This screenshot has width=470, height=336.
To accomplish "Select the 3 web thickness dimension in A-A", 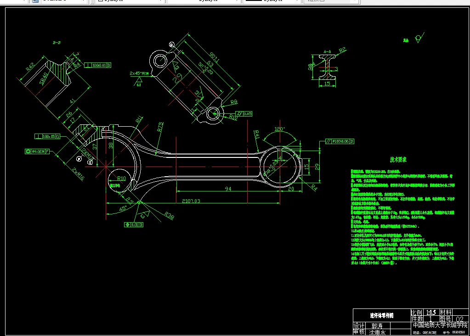I will (337, 69).
